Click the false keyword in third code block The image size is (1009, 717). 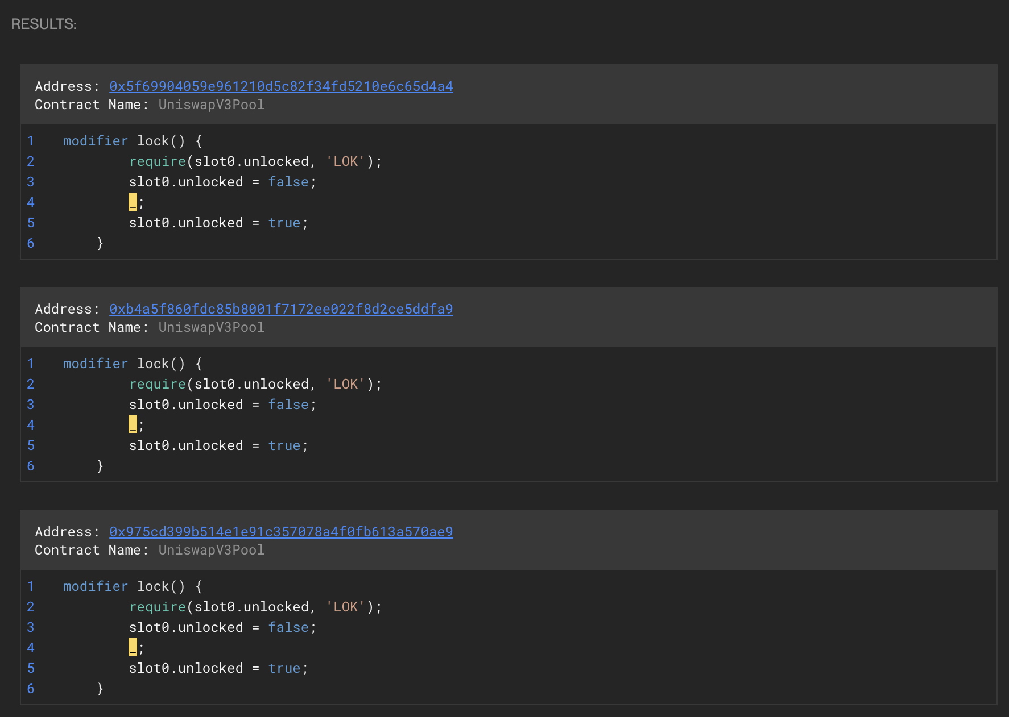click(x=288, y=627)
